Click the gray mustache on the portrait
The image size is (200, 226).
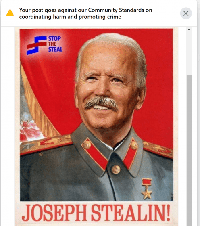click(x=100, y=103)
